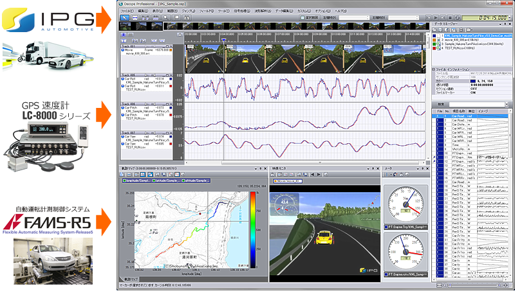Click the gauge type icon in meter toolbar
515x291 pixels.
[395, 175]
